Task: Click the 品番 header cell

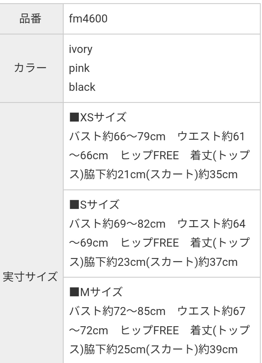Action: pyautogui.click(x=30, y=19)
